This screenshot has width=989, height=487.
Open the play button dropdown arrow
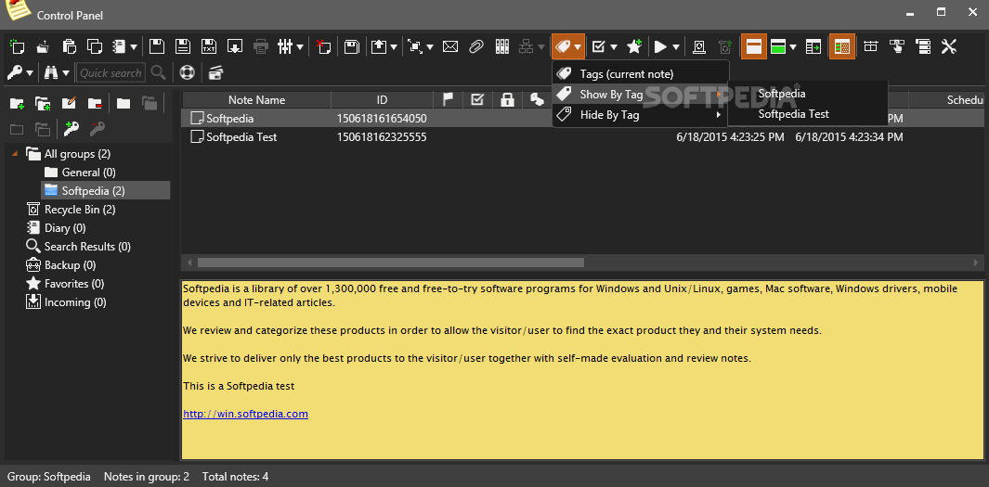click(x=676, y=46)
